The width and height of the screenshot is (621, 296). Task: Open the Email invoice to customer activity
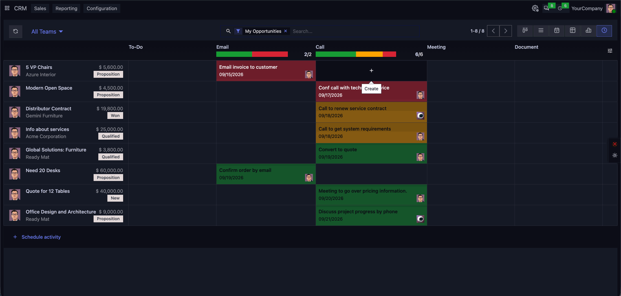pyautogui.click(x=266, y=71)
